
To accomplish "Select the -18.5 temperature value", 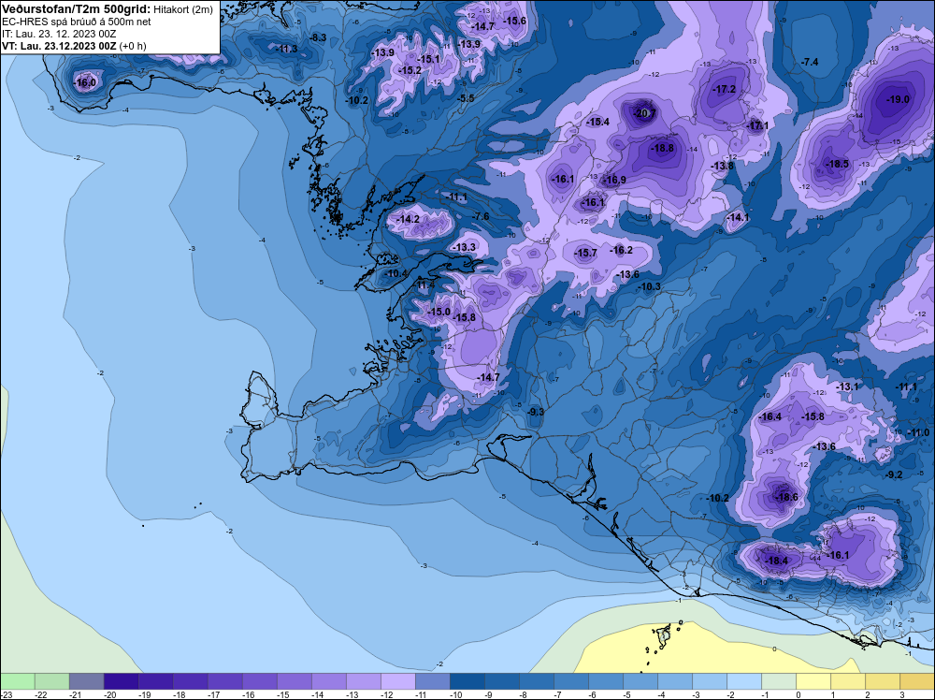I will point(837,164).
